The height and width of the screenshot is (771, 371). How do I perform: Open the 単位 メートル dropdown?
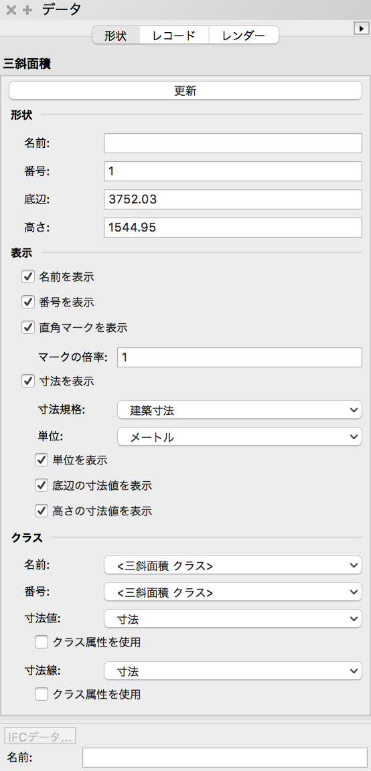tap(240, 436)
